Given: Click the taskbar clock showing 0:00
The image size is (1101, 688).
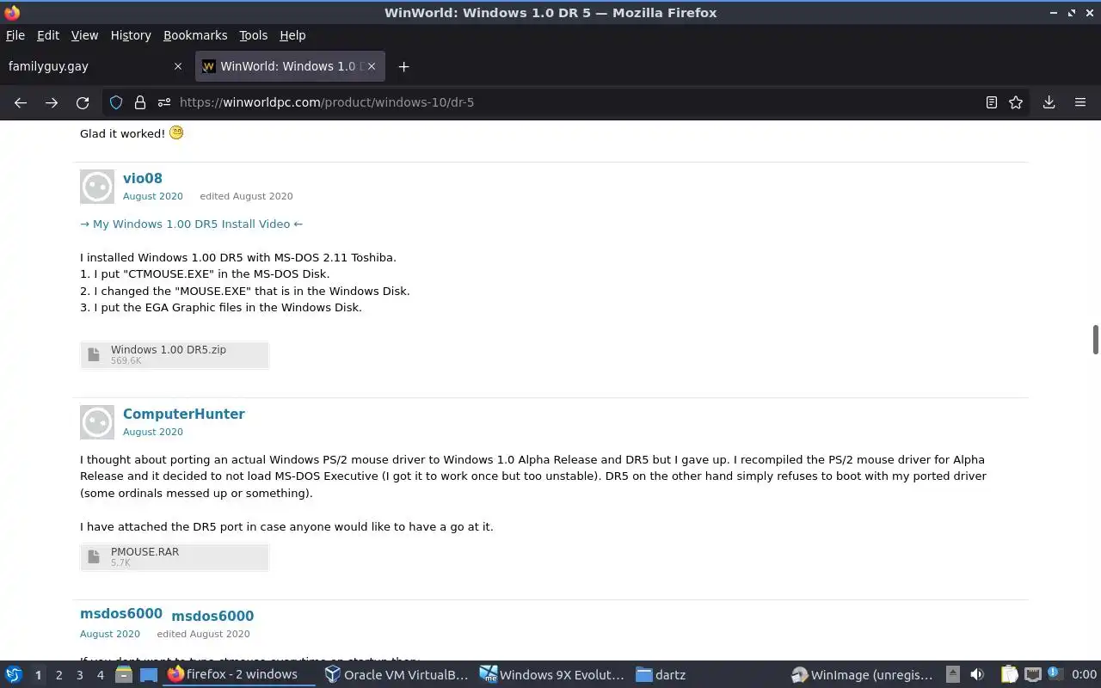Looking at the screenshot, I should coord(1084,675).
